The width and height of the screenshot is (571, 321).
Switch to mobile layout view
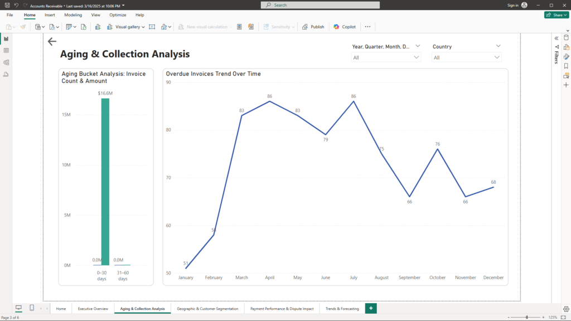point(32,308)
